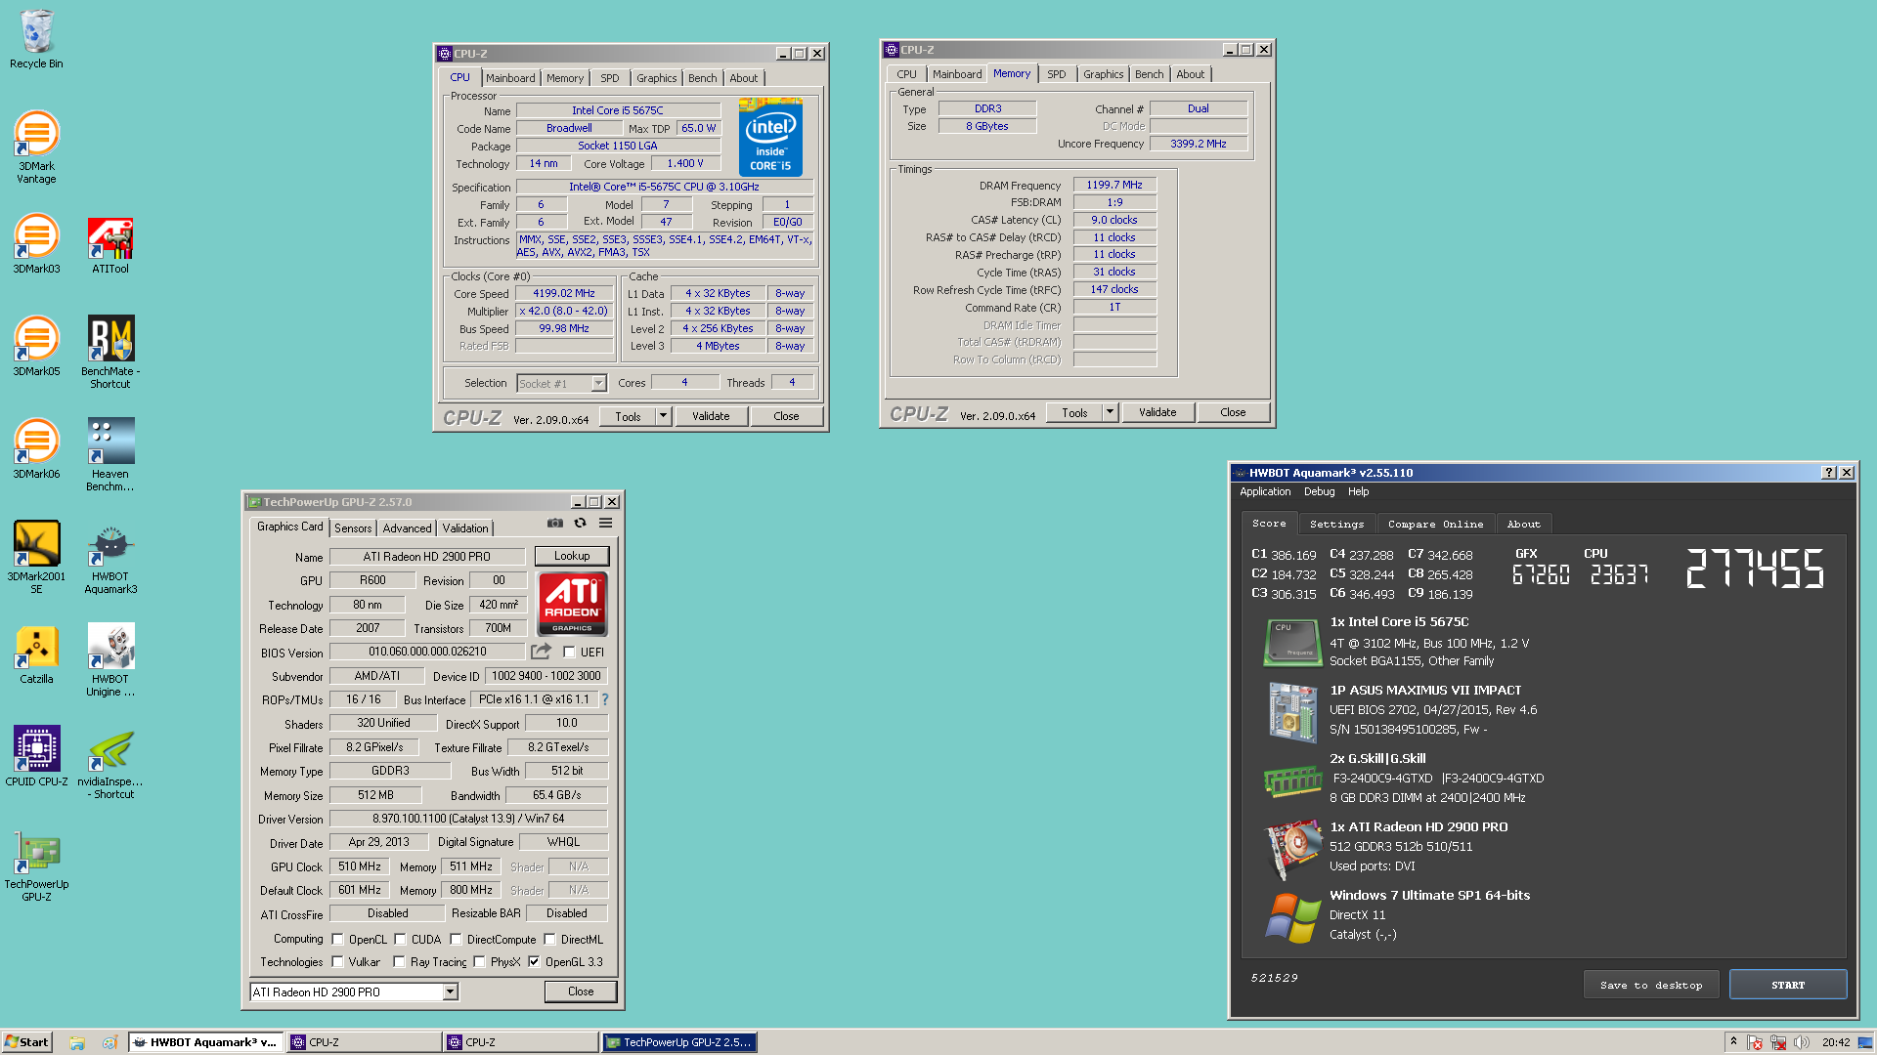Viewport: 1877px width, 1055px height.
Task: Toggle Vulkan checkbox in GPU-Z
Action: [x=337, y=962]
